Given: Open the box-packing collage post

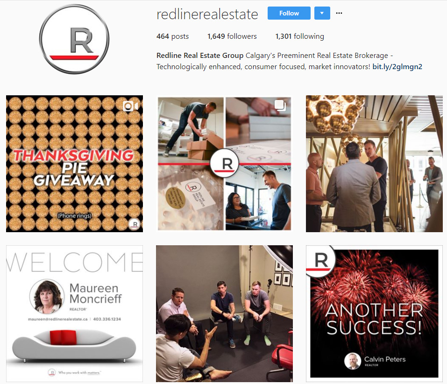Looking at the screenshot, I should (224, 164).
